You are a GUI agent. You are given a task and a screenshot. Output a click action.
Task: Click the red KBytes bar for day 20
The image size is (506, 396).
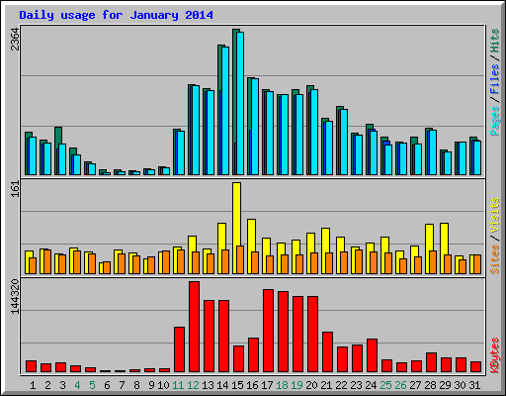(x=312, y=335)
